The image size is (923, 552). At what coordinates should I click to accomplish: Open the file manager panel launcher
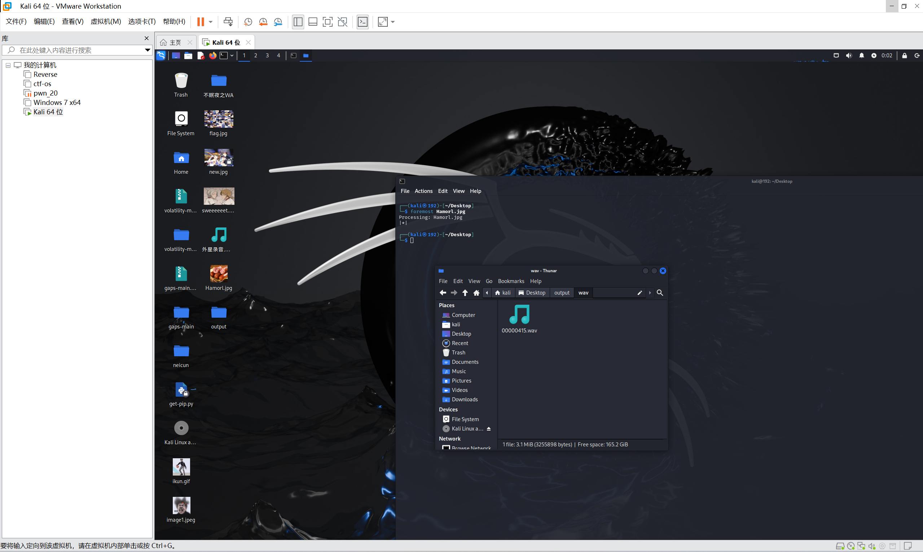point(188,56)
